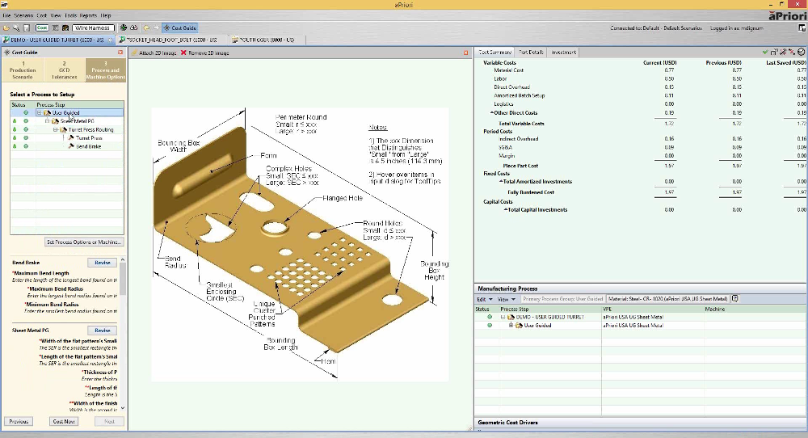
Task: Select Bend Brake process step
Action: [88, 146]
